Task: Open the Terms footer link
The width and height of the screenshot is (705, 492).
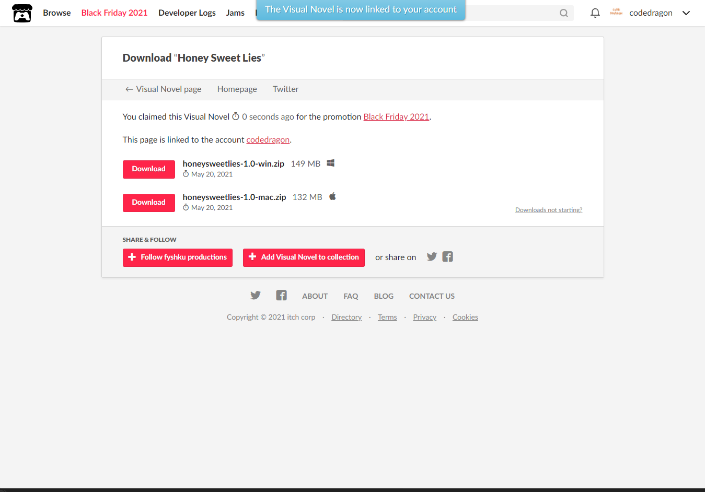Action: coord(387,317)
